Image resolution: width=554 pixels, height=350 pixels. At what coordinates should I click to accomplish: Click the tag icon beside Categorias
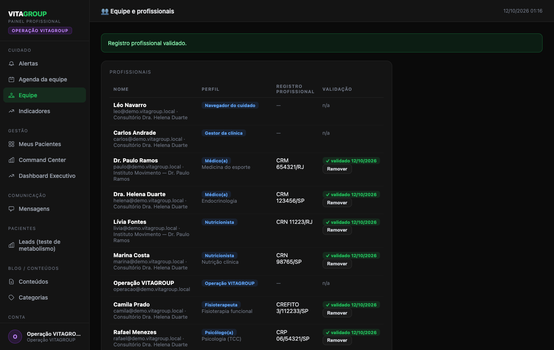click(x=11, y=297)
